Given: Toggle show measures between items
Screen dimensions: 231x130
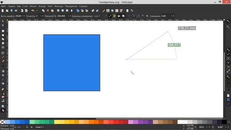Looking at the screenshot, I should click(114, 16).
